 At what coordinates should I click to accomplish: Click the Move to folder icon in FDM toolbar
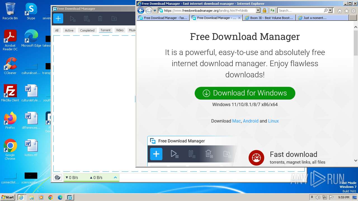pos(114,19)
